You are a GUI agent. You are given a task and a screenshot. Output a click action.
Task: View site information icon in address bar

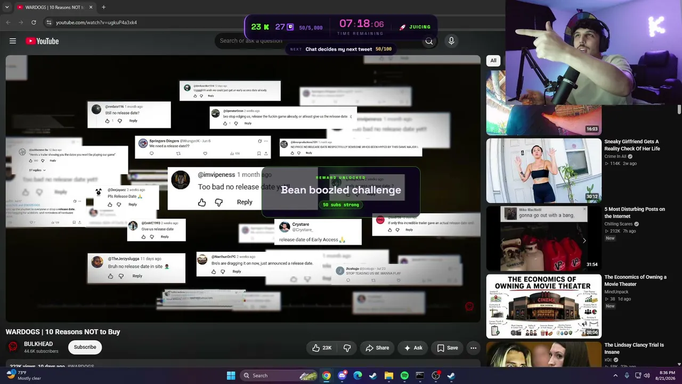pyautogui.click(x=48, y=22)
